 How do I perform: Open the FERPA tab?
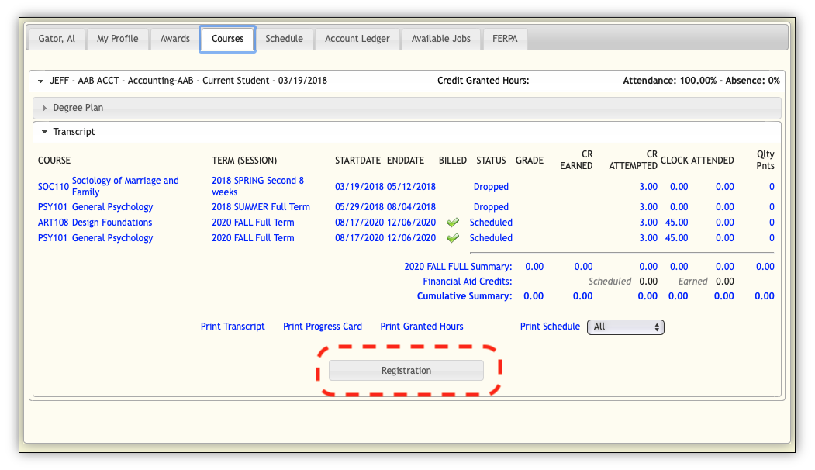[506, 39]
